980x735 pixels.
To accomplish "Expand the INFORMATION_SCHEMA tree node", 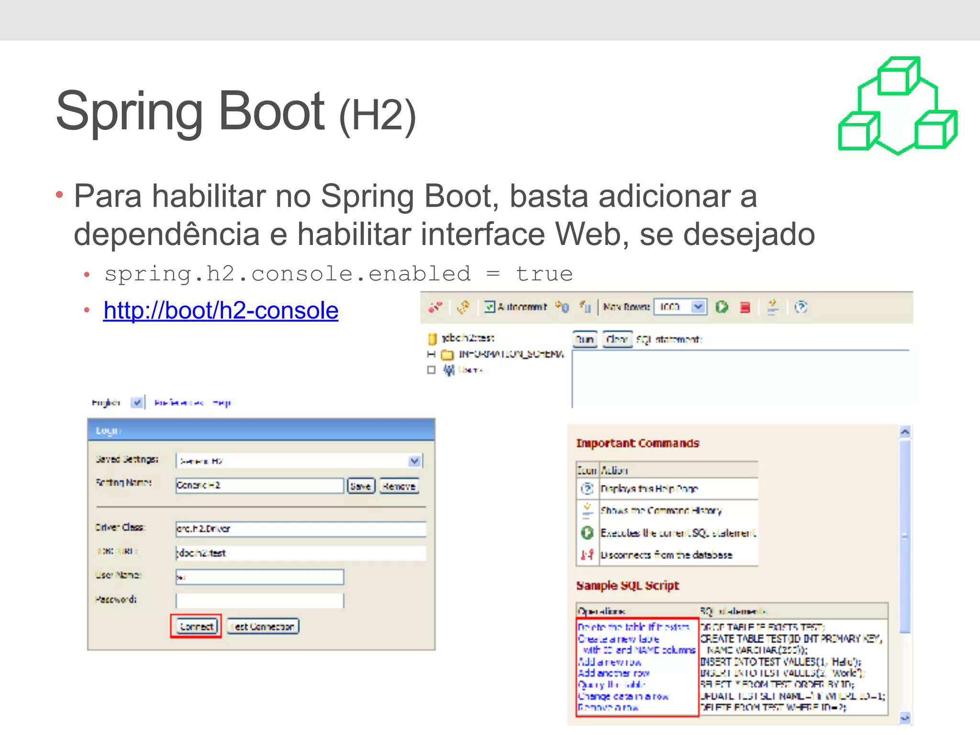I will [x=431, y=354].
